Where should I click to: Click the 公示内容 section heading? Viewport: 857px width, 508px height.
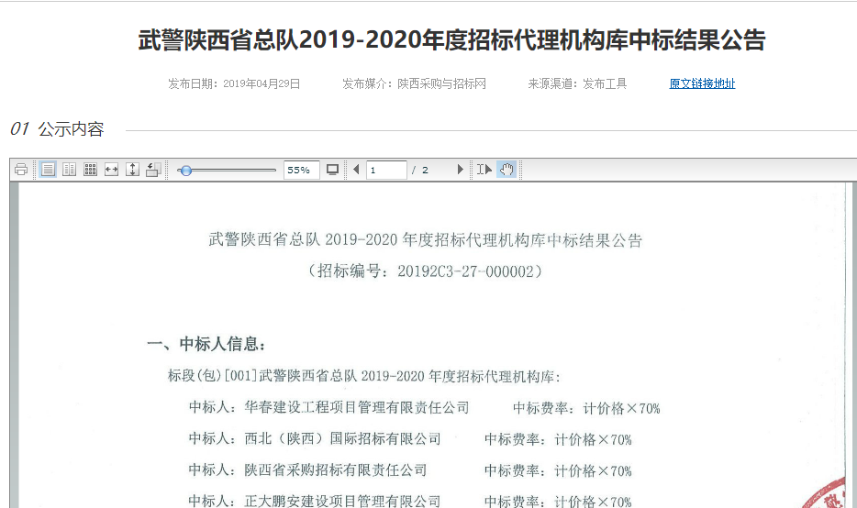[71, 129]
